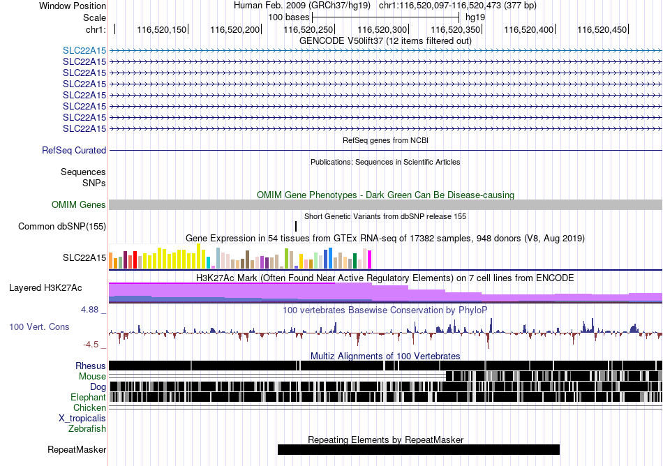Click the GTEx Gene Expression track title

(x=385, y=239)
